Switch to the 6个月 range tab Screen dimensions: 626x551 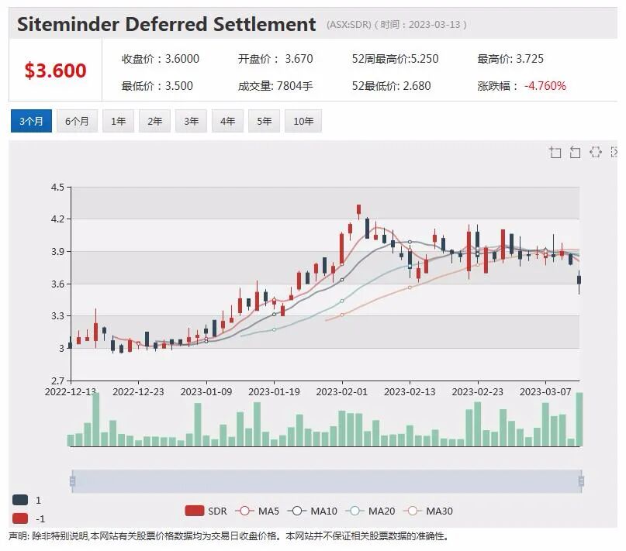(x=77, y=121)
